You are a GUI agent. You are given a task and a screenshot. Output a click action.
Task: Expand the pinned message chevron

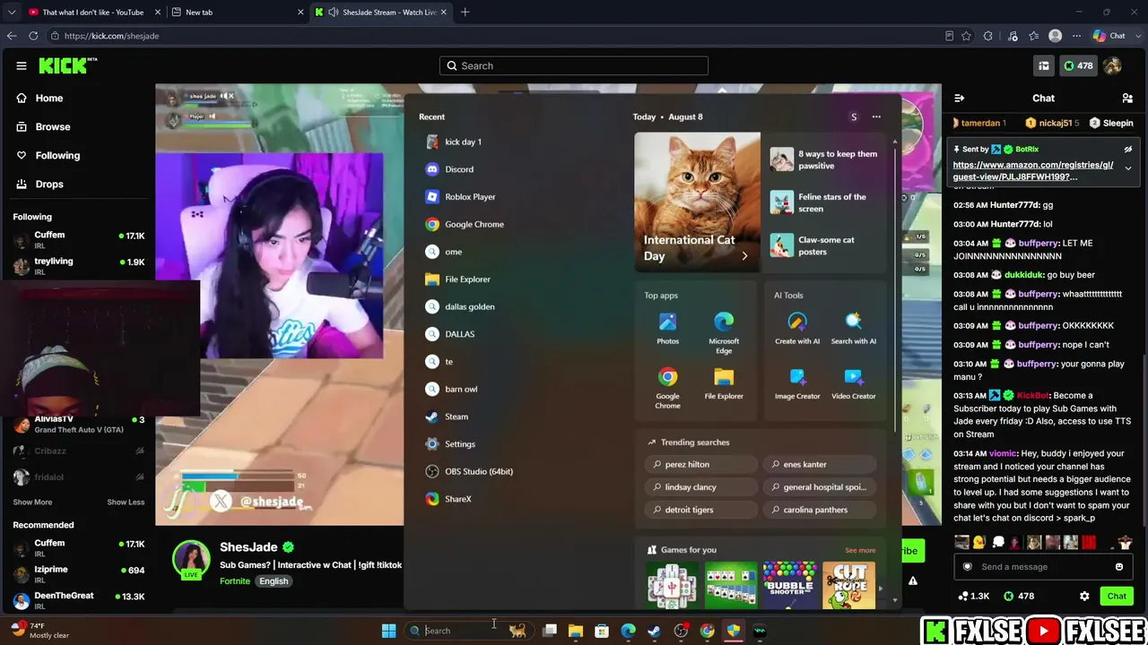tap(1128, 168)
